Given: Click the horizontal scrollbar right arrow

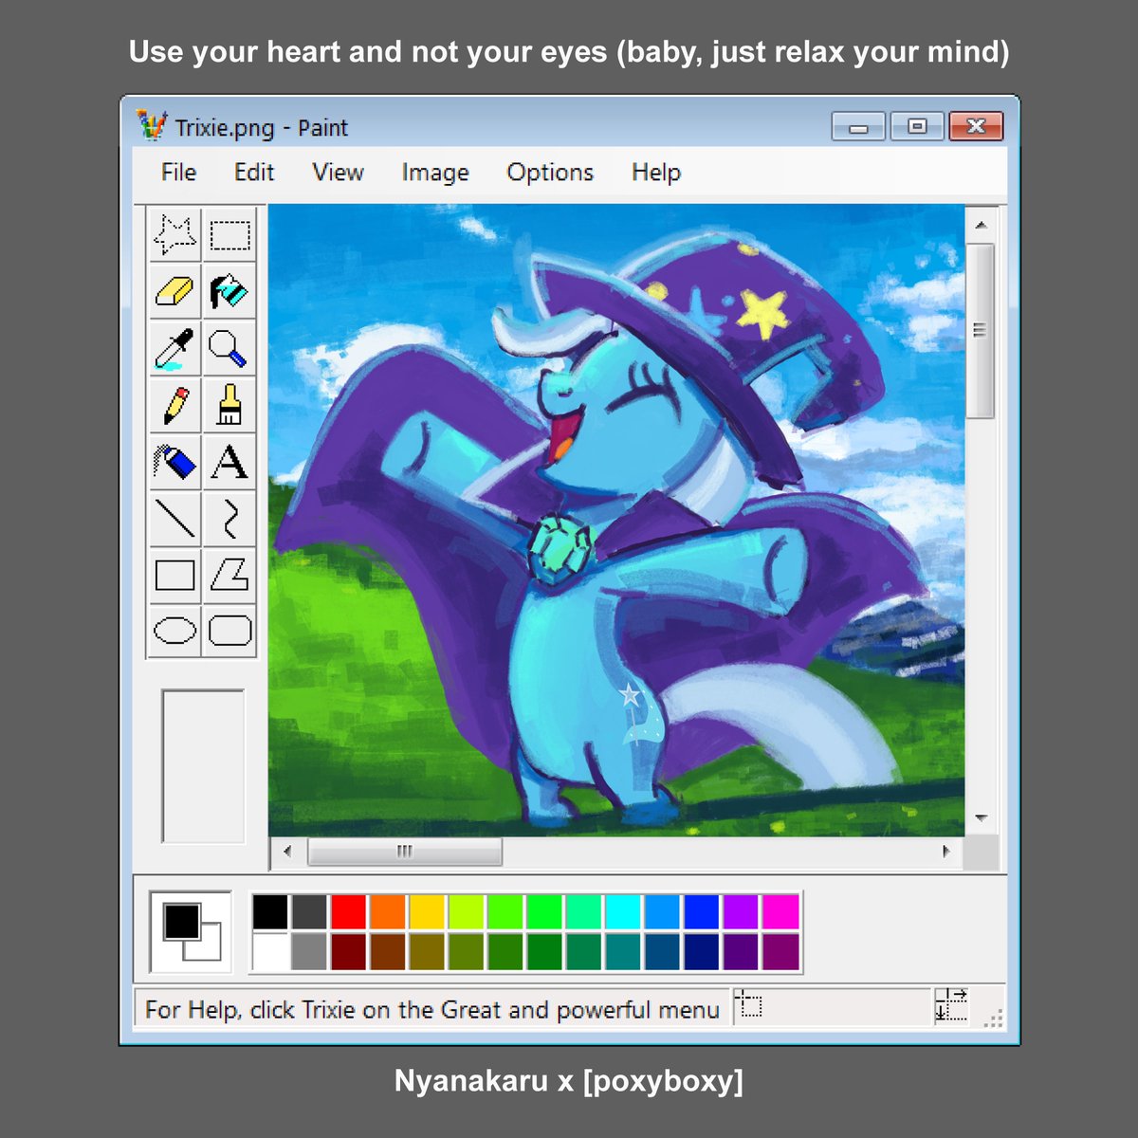Looking at the screenshot, I should pyautogui.click(x=947, y=852).
